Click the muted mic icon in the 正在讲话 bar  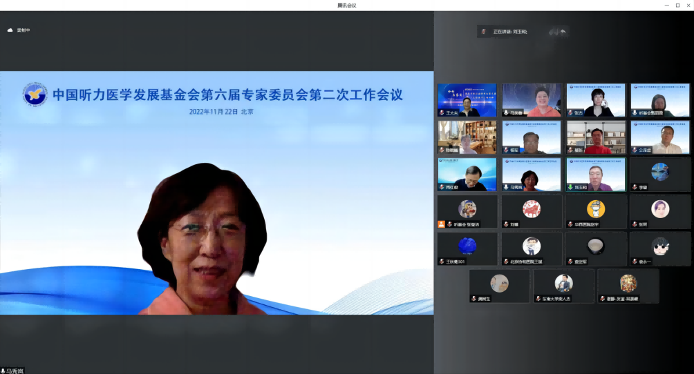pyautogui.click(x=484, y=32)
